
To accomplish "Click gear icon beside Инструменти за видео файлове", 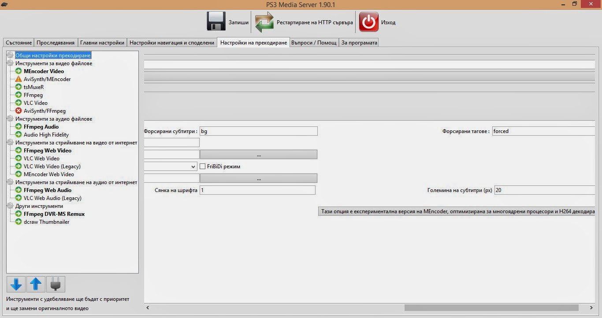I will coord(10,63).
